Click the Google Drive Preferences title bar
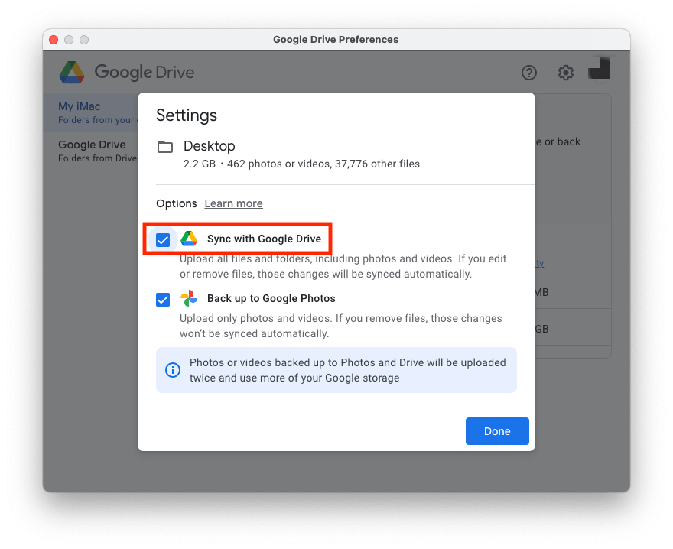This screenshot has height=549, width=673. (336, 40)
